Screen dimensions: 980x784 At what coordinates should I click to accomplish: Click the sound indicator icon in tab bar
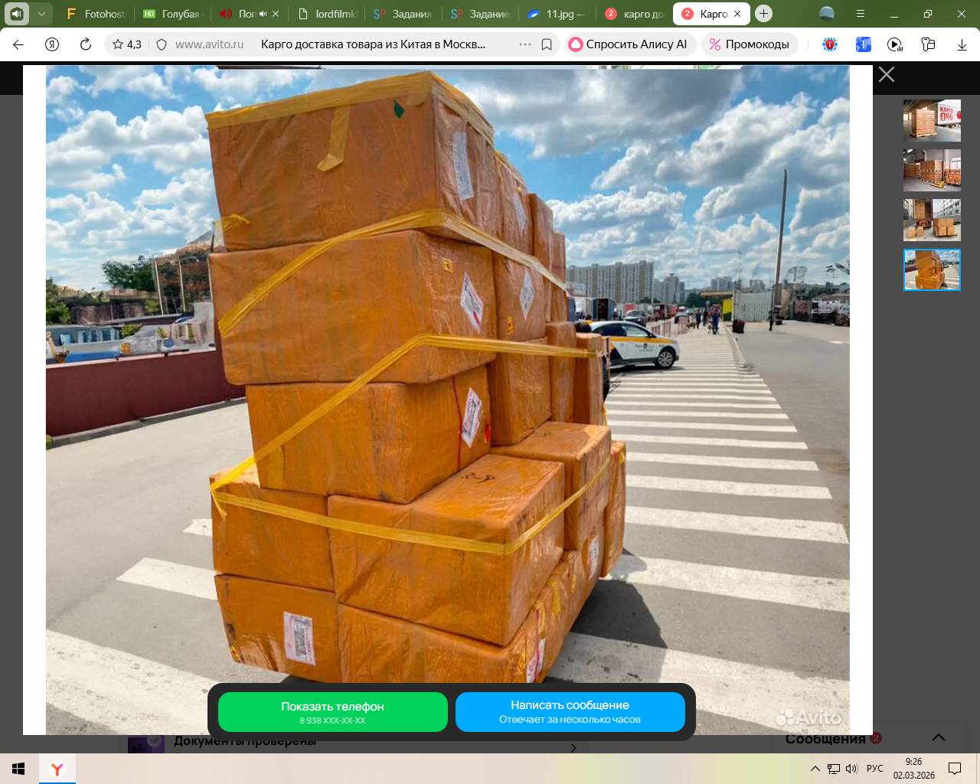(x=17, y=14)
